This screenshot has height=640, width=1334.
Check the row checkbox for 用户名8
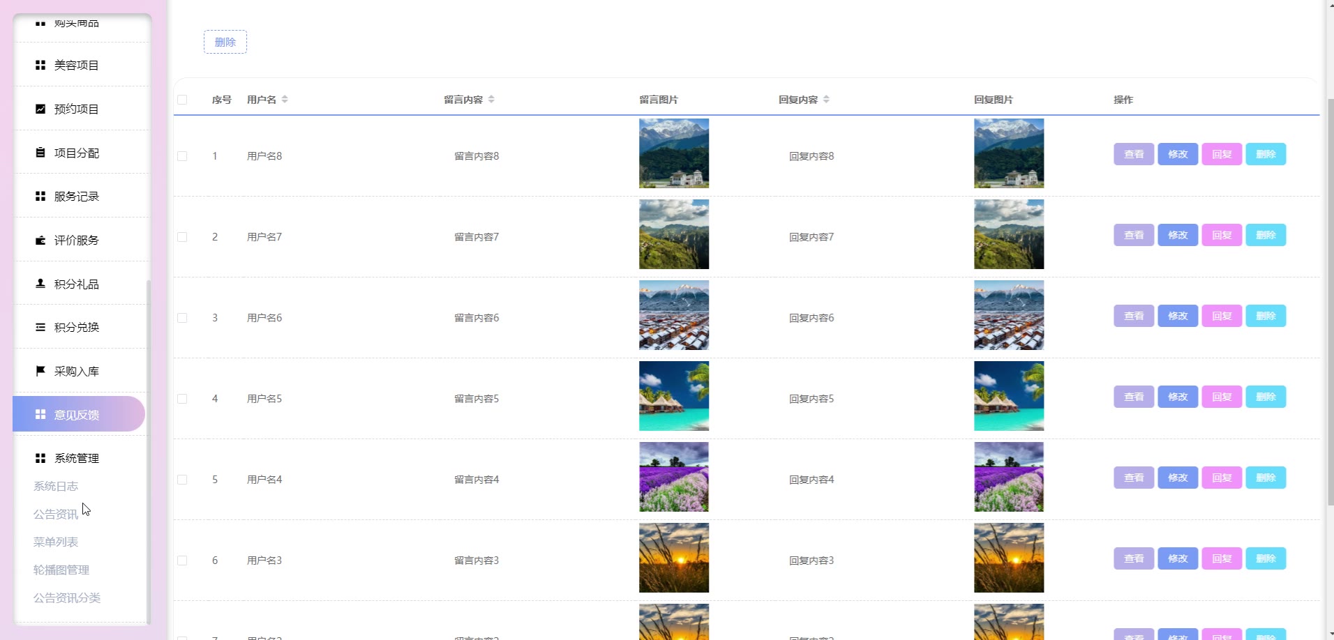point(182,156)
